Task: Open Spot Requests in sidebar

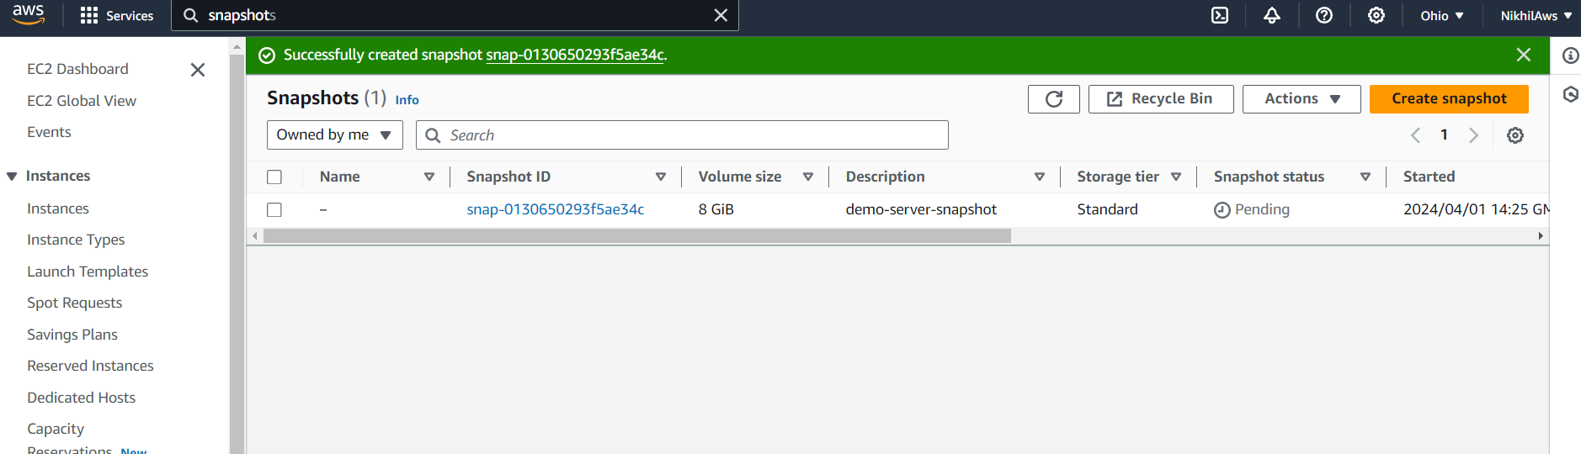Action: (x=75, y=303)
